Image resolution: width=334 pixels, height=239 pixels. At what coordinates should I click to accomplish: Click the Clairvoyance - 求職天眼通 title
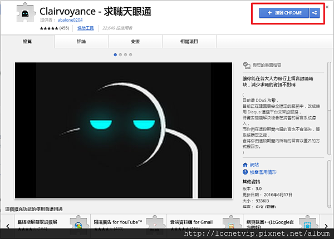click(95, 12)
